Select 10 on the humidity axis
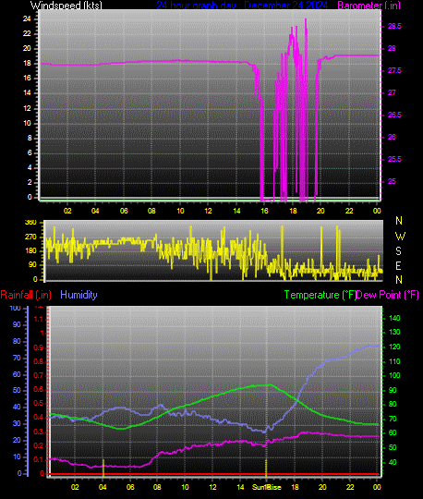Screen dimensions: 423x499 (17, 456)
